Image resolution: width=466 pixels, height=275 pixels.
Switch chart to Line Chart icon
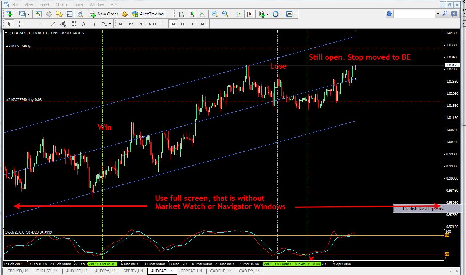point(202,14)
